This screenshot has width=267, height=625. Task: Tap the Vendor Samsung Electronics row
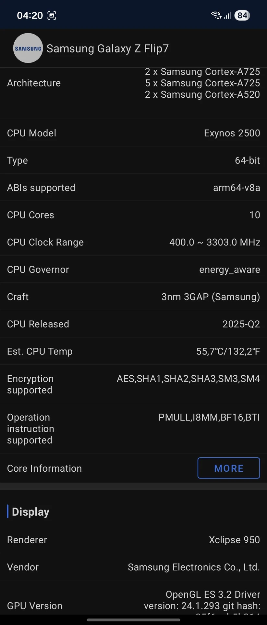[x=133, y=567]
